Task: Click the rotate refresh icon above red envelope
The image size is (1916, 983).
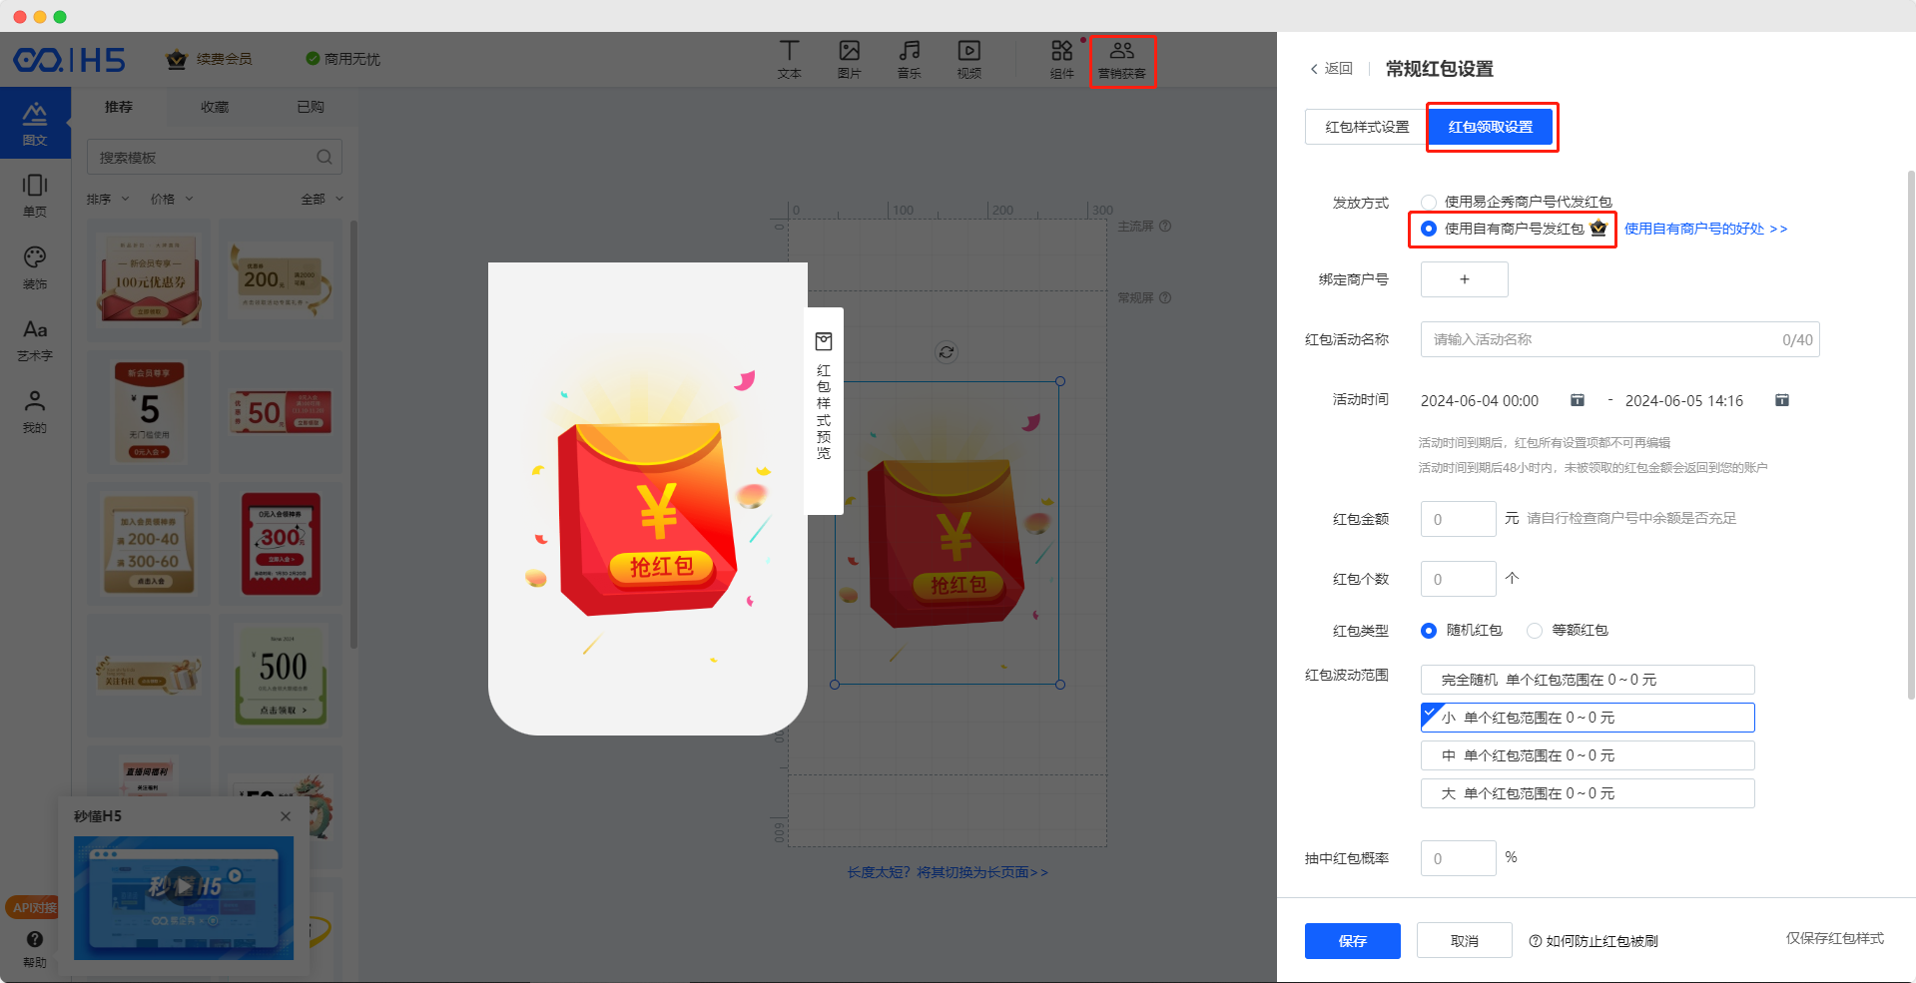Action: click(x=947, y=351)
